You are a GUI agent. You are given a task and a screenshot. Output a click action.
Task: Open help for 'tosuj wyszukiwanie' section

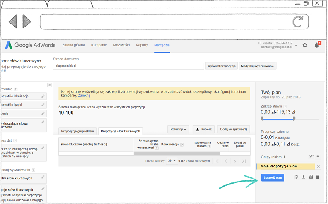[x=33, y=170]
